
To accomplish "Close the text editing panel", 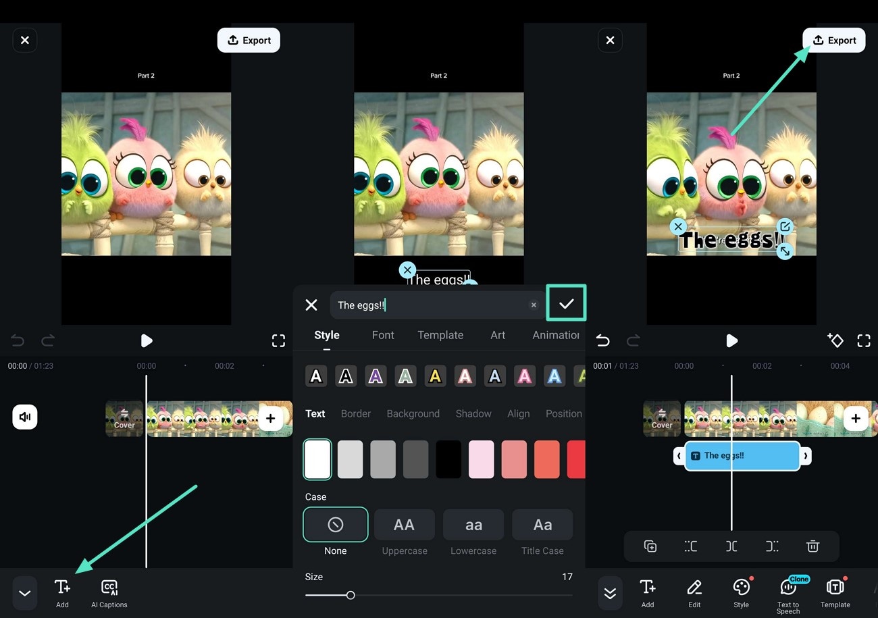I will (x=311, y=305).
